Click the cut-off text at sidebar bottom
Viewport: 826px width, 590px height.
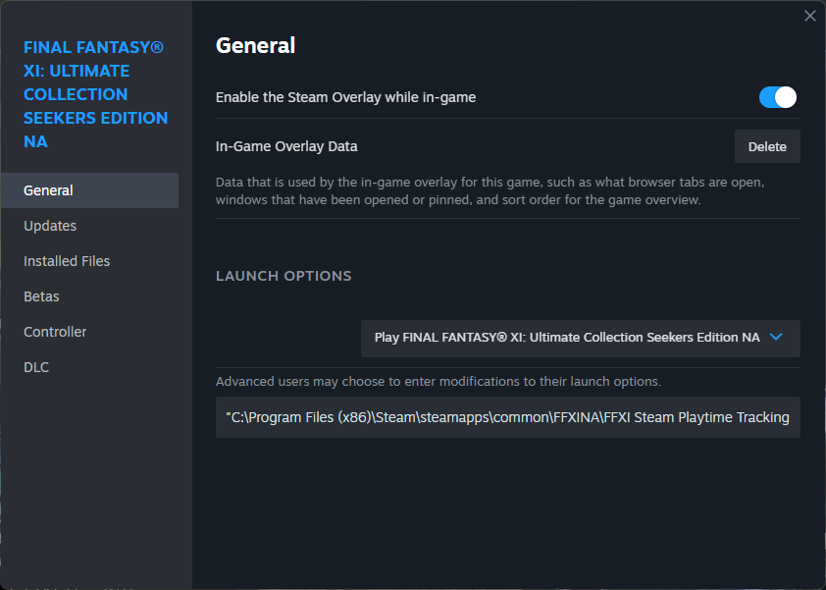(x=78, y=587)
